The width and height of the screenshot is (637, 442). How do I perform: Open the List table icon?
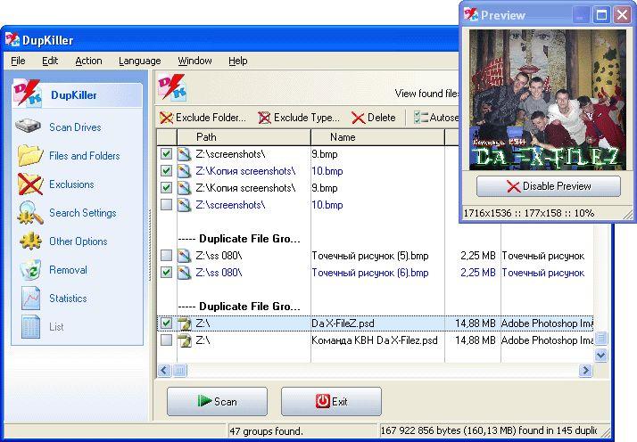pyautogui.click(x=31, y=327)
